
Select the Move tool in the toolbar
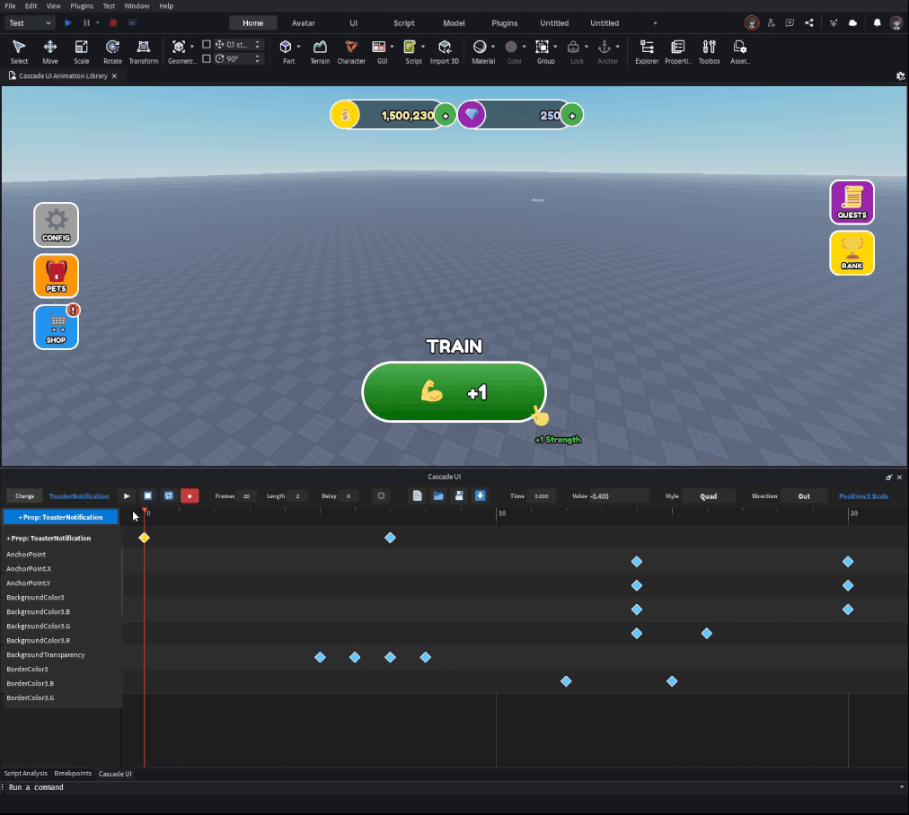pyautogui.click(x=49, y=49)
